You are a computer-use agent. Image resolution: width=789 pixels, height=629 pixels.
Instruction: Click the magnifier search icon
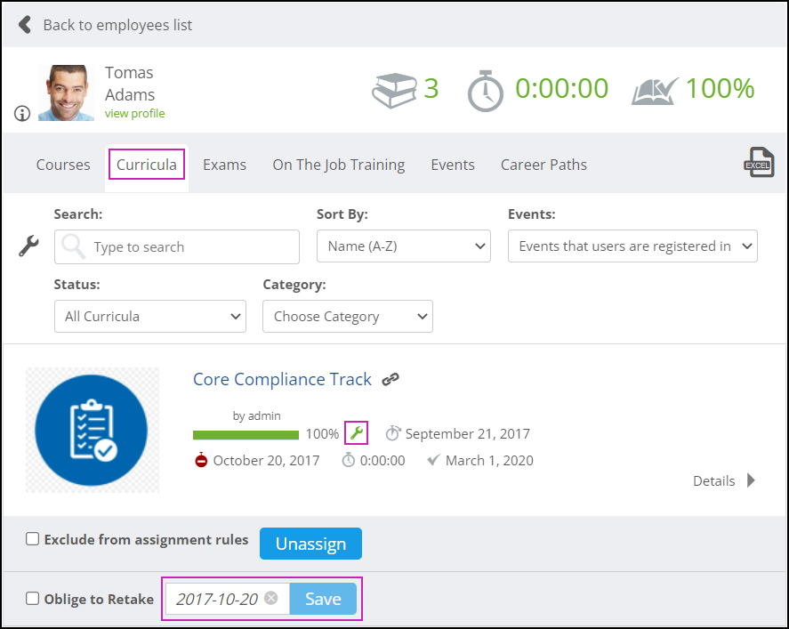[x=74, y=246]
